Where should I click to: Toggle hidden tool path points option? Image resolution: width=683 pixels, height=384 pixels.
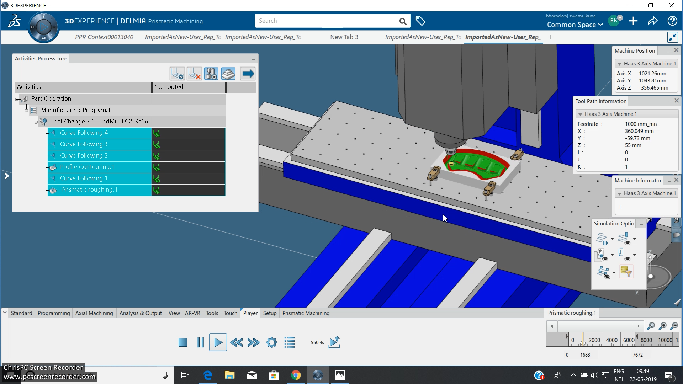603,272
